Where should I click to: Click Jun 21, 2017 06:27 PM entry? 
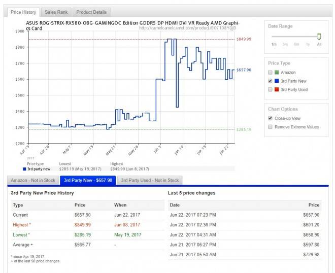pos(193,245)
